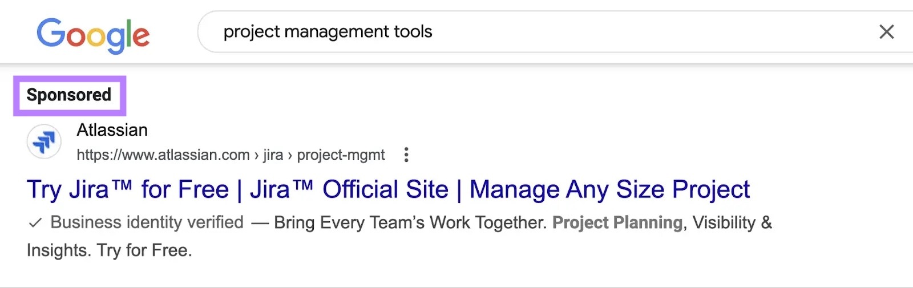The width and height of the screenshot is (913, 288).
Task: Open the three-dot ad options menu
Action: [406, 155]
